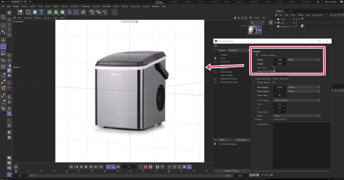This screenshot has height=180, width=344.
Task: Click the Mat material preview thumbnail
Action: (x=253, y=30)
